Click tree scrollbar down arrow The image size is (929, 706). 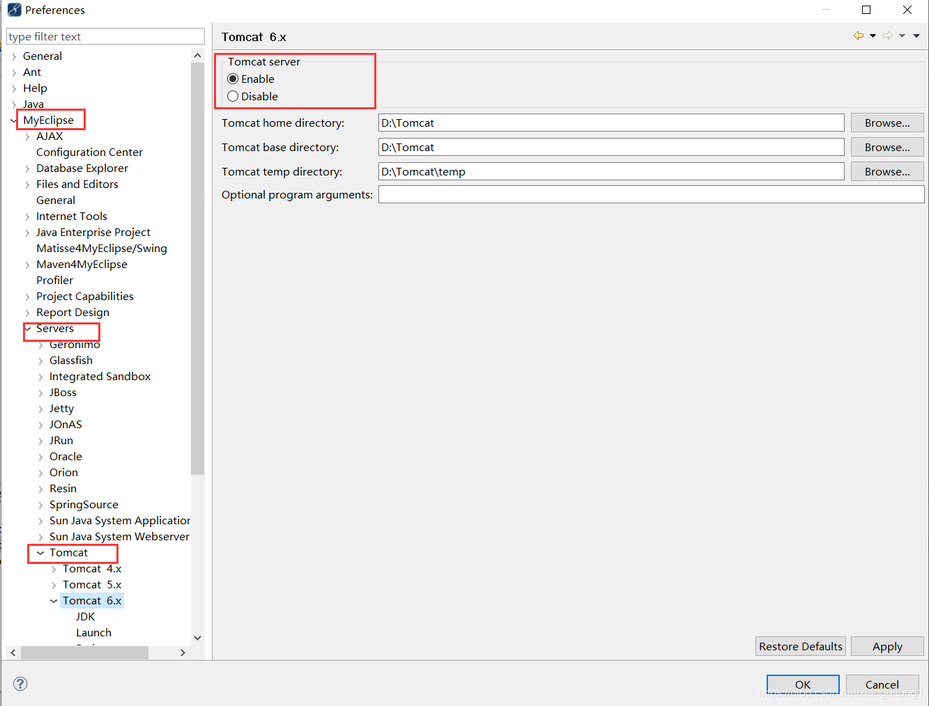197,638
